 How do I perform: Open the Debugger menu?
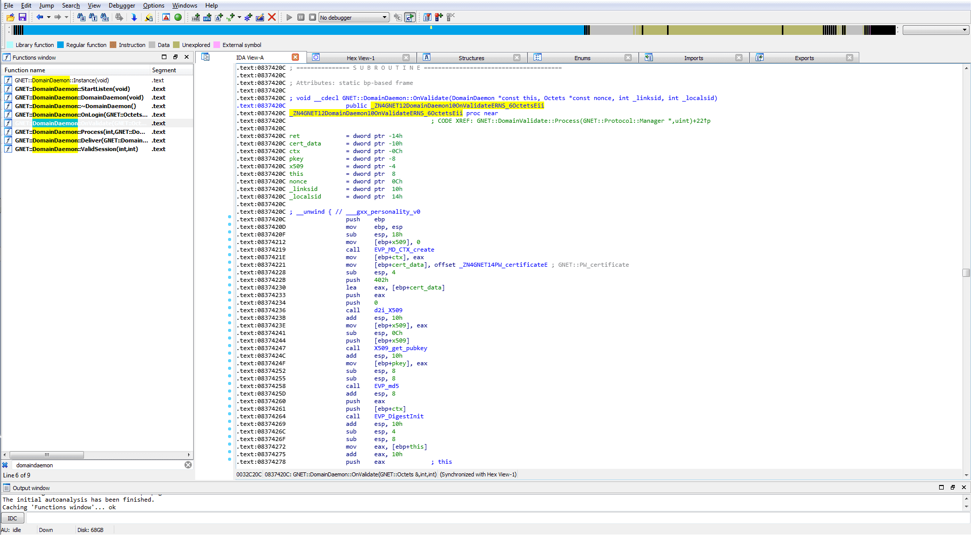122,6
